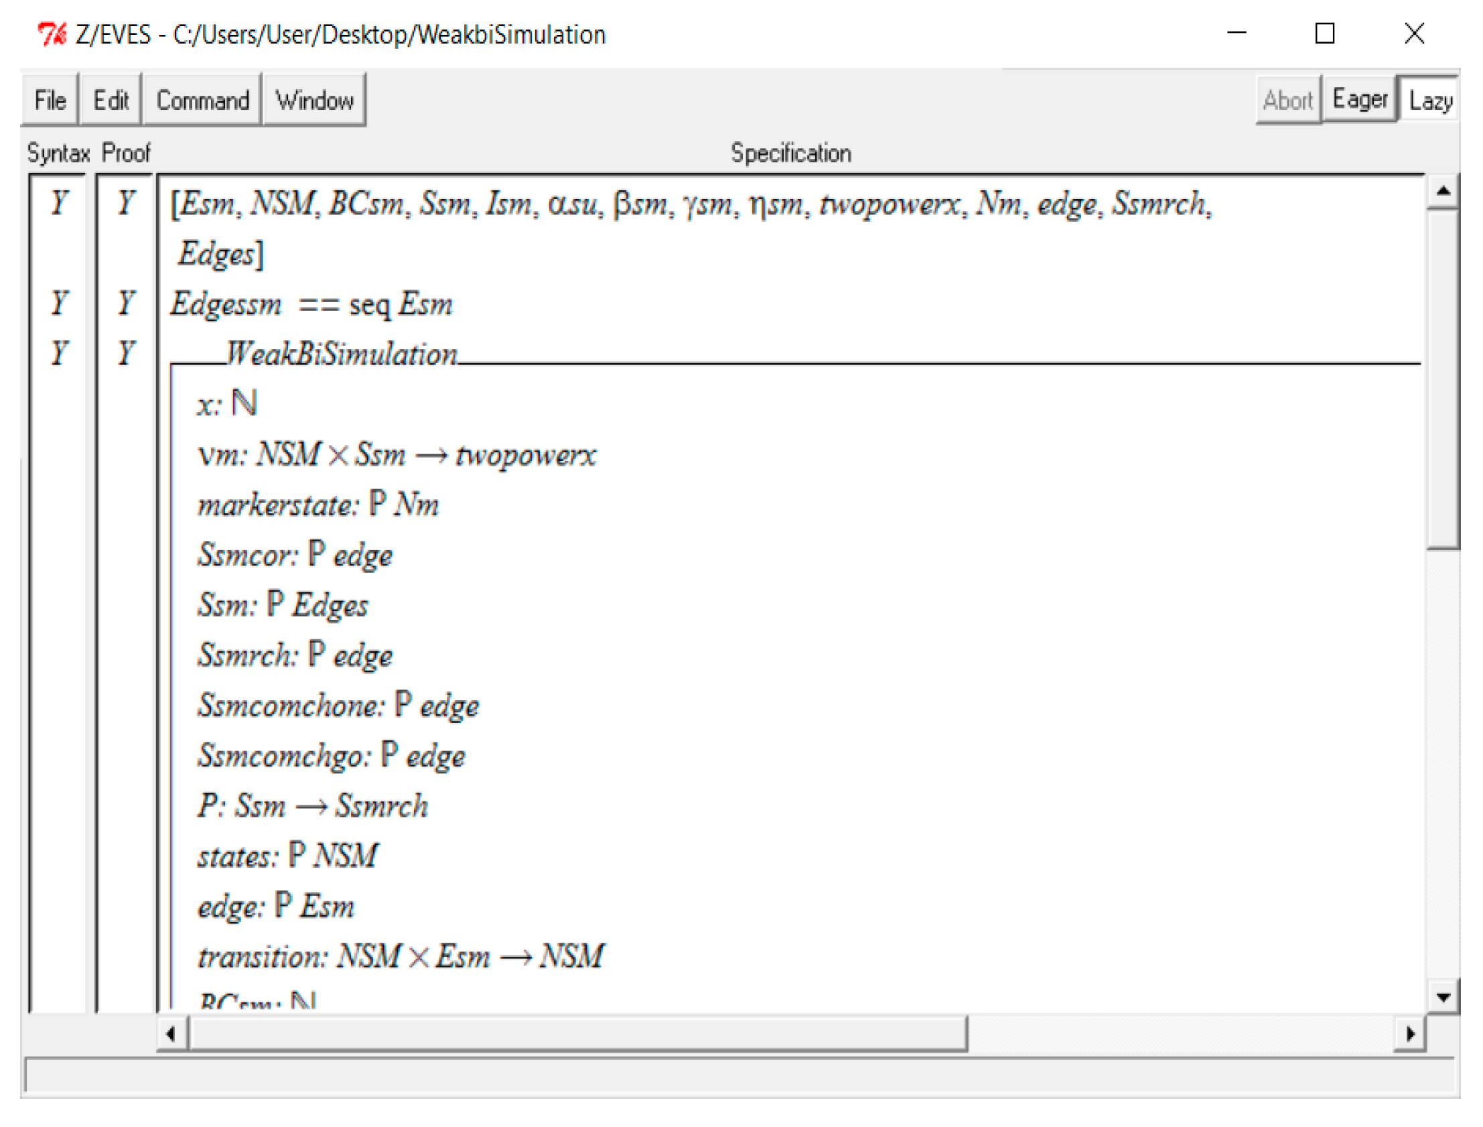The image size is (1483, 1127).
Task: Maximize the Z/EVES window
Action: [1324, 34]
